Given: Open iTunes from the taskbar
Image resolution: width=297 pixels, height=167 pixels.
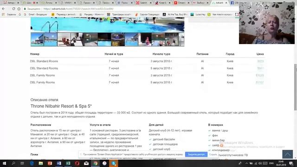Looking at the screenshot, I should pyautogui.click(x=104, y=163).
